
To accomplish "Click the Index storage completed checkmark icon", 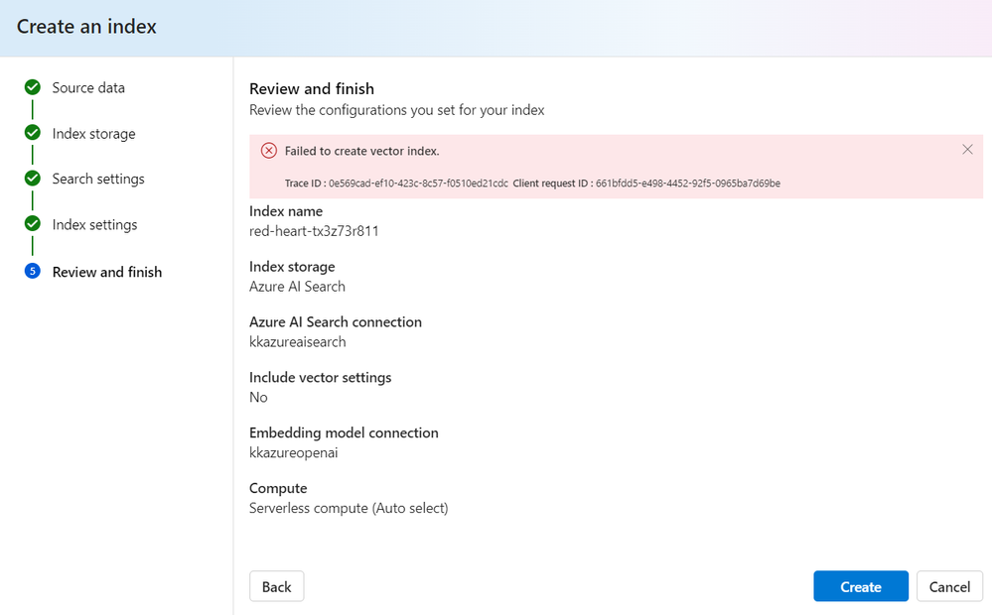I will click(33, 133).
